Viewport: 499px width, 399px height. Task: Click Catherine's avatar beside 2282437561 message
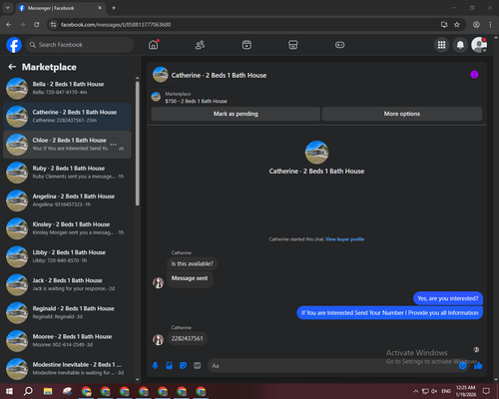click(158, 339)
